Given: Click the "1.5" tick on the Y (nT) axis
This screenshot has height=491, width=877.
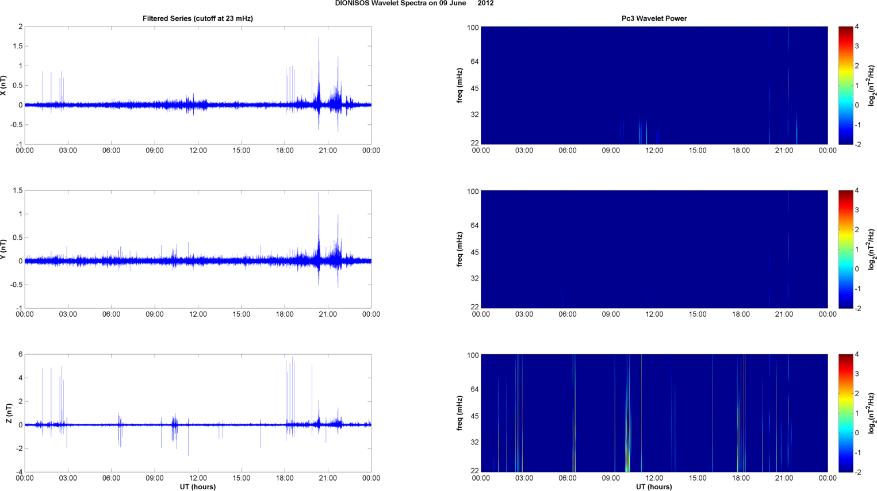Looking at the screenshot, I should [18, 191].
